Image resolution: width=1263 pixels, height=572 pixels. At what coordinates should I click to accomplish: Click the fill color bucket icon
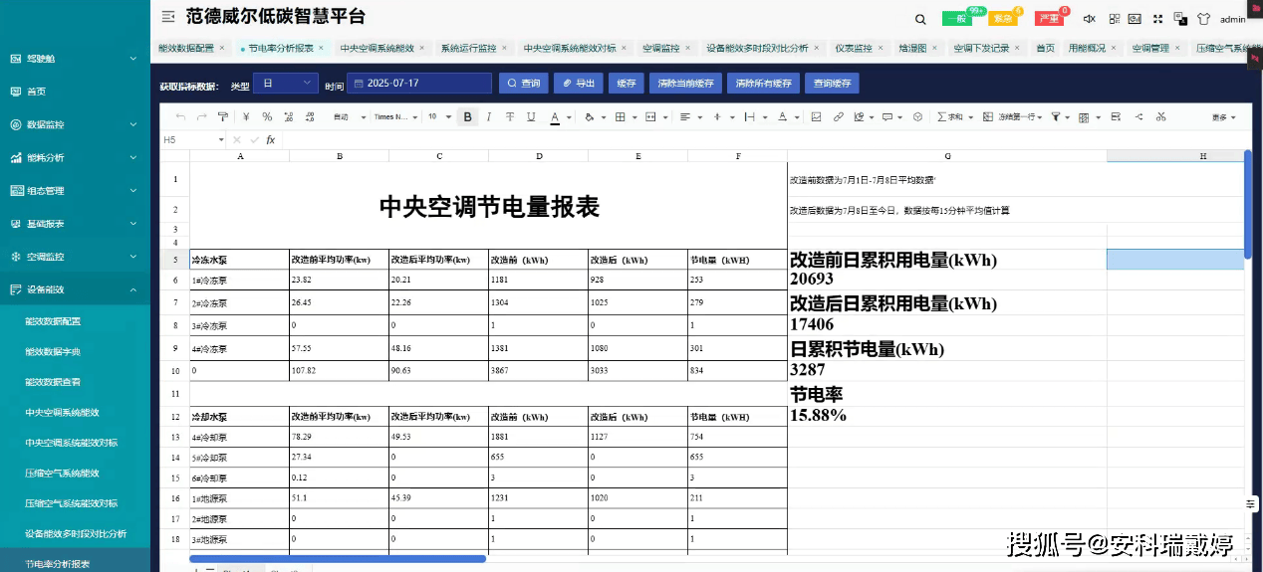[x=589, y=117]
